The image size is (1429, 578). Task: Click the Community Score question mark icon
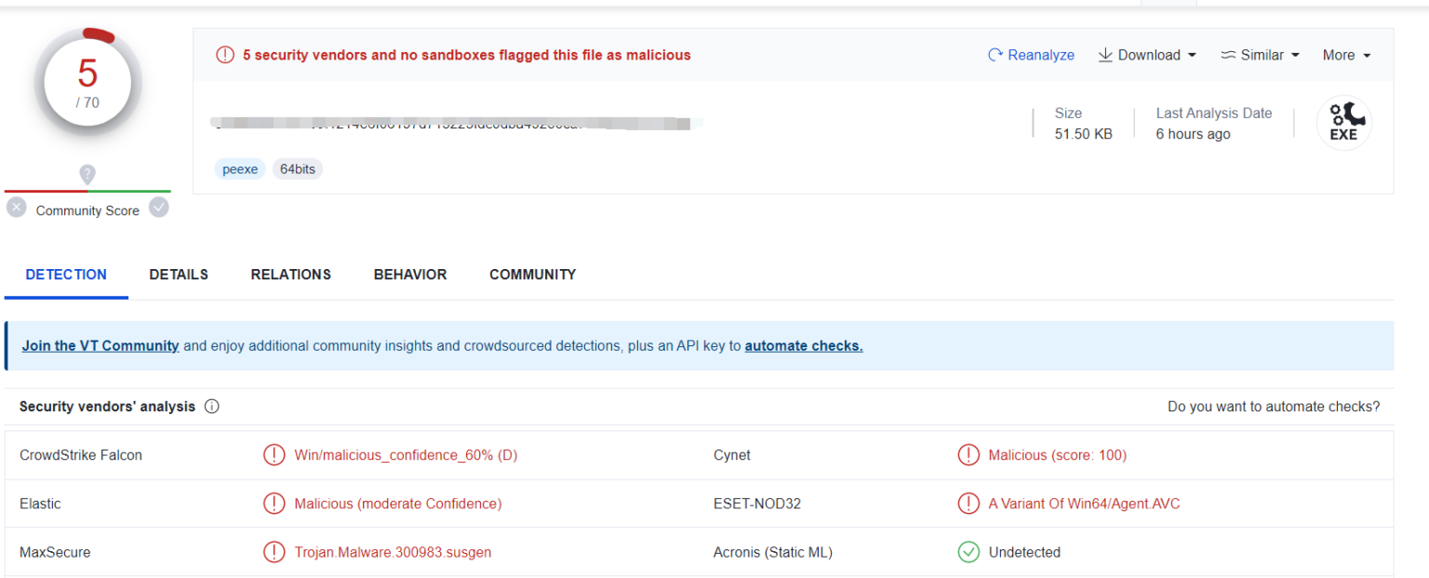click(87, 174)
